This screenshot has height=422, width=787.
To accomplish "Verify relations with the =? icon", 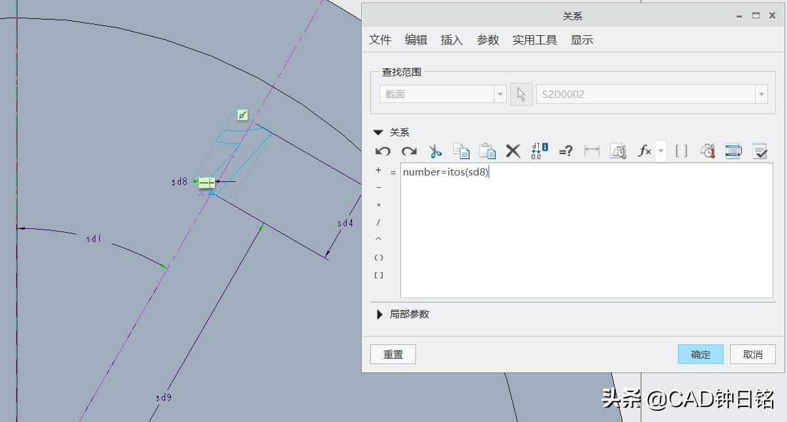I will point(566,151).
